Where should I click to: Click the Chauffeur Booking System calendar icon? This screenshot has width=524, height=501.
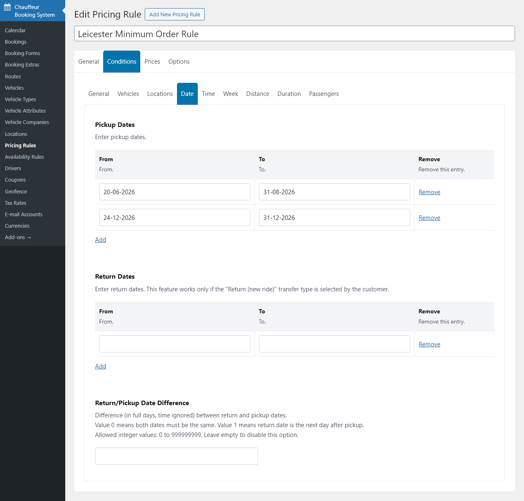(7, 7)
